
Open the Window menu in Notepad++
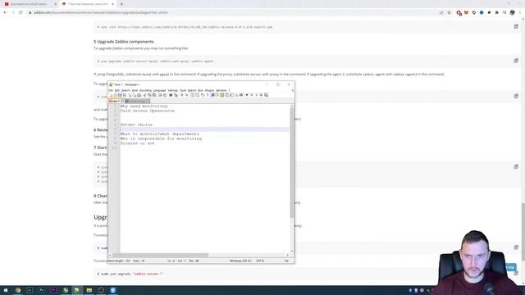221,90
